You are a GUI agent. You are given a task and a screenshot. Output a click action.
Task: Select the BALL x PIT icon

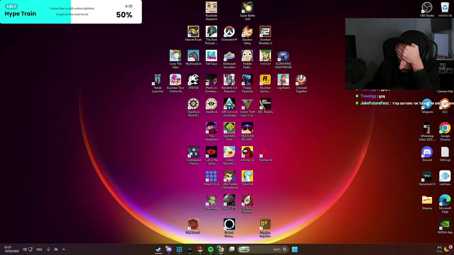click(229, 202)
